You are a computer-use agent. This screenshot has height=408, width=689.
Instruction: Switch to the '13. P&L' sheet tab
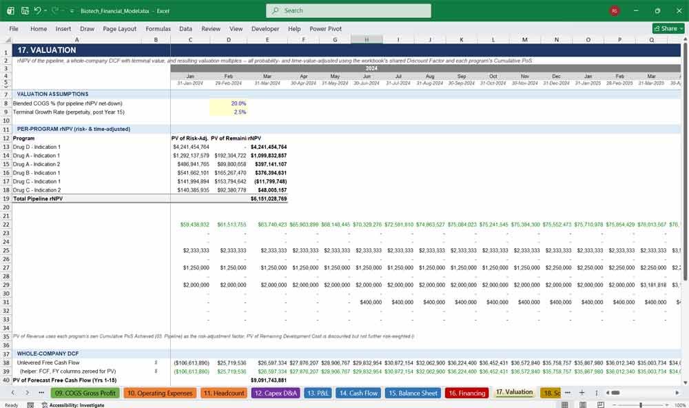click(318, 393)
